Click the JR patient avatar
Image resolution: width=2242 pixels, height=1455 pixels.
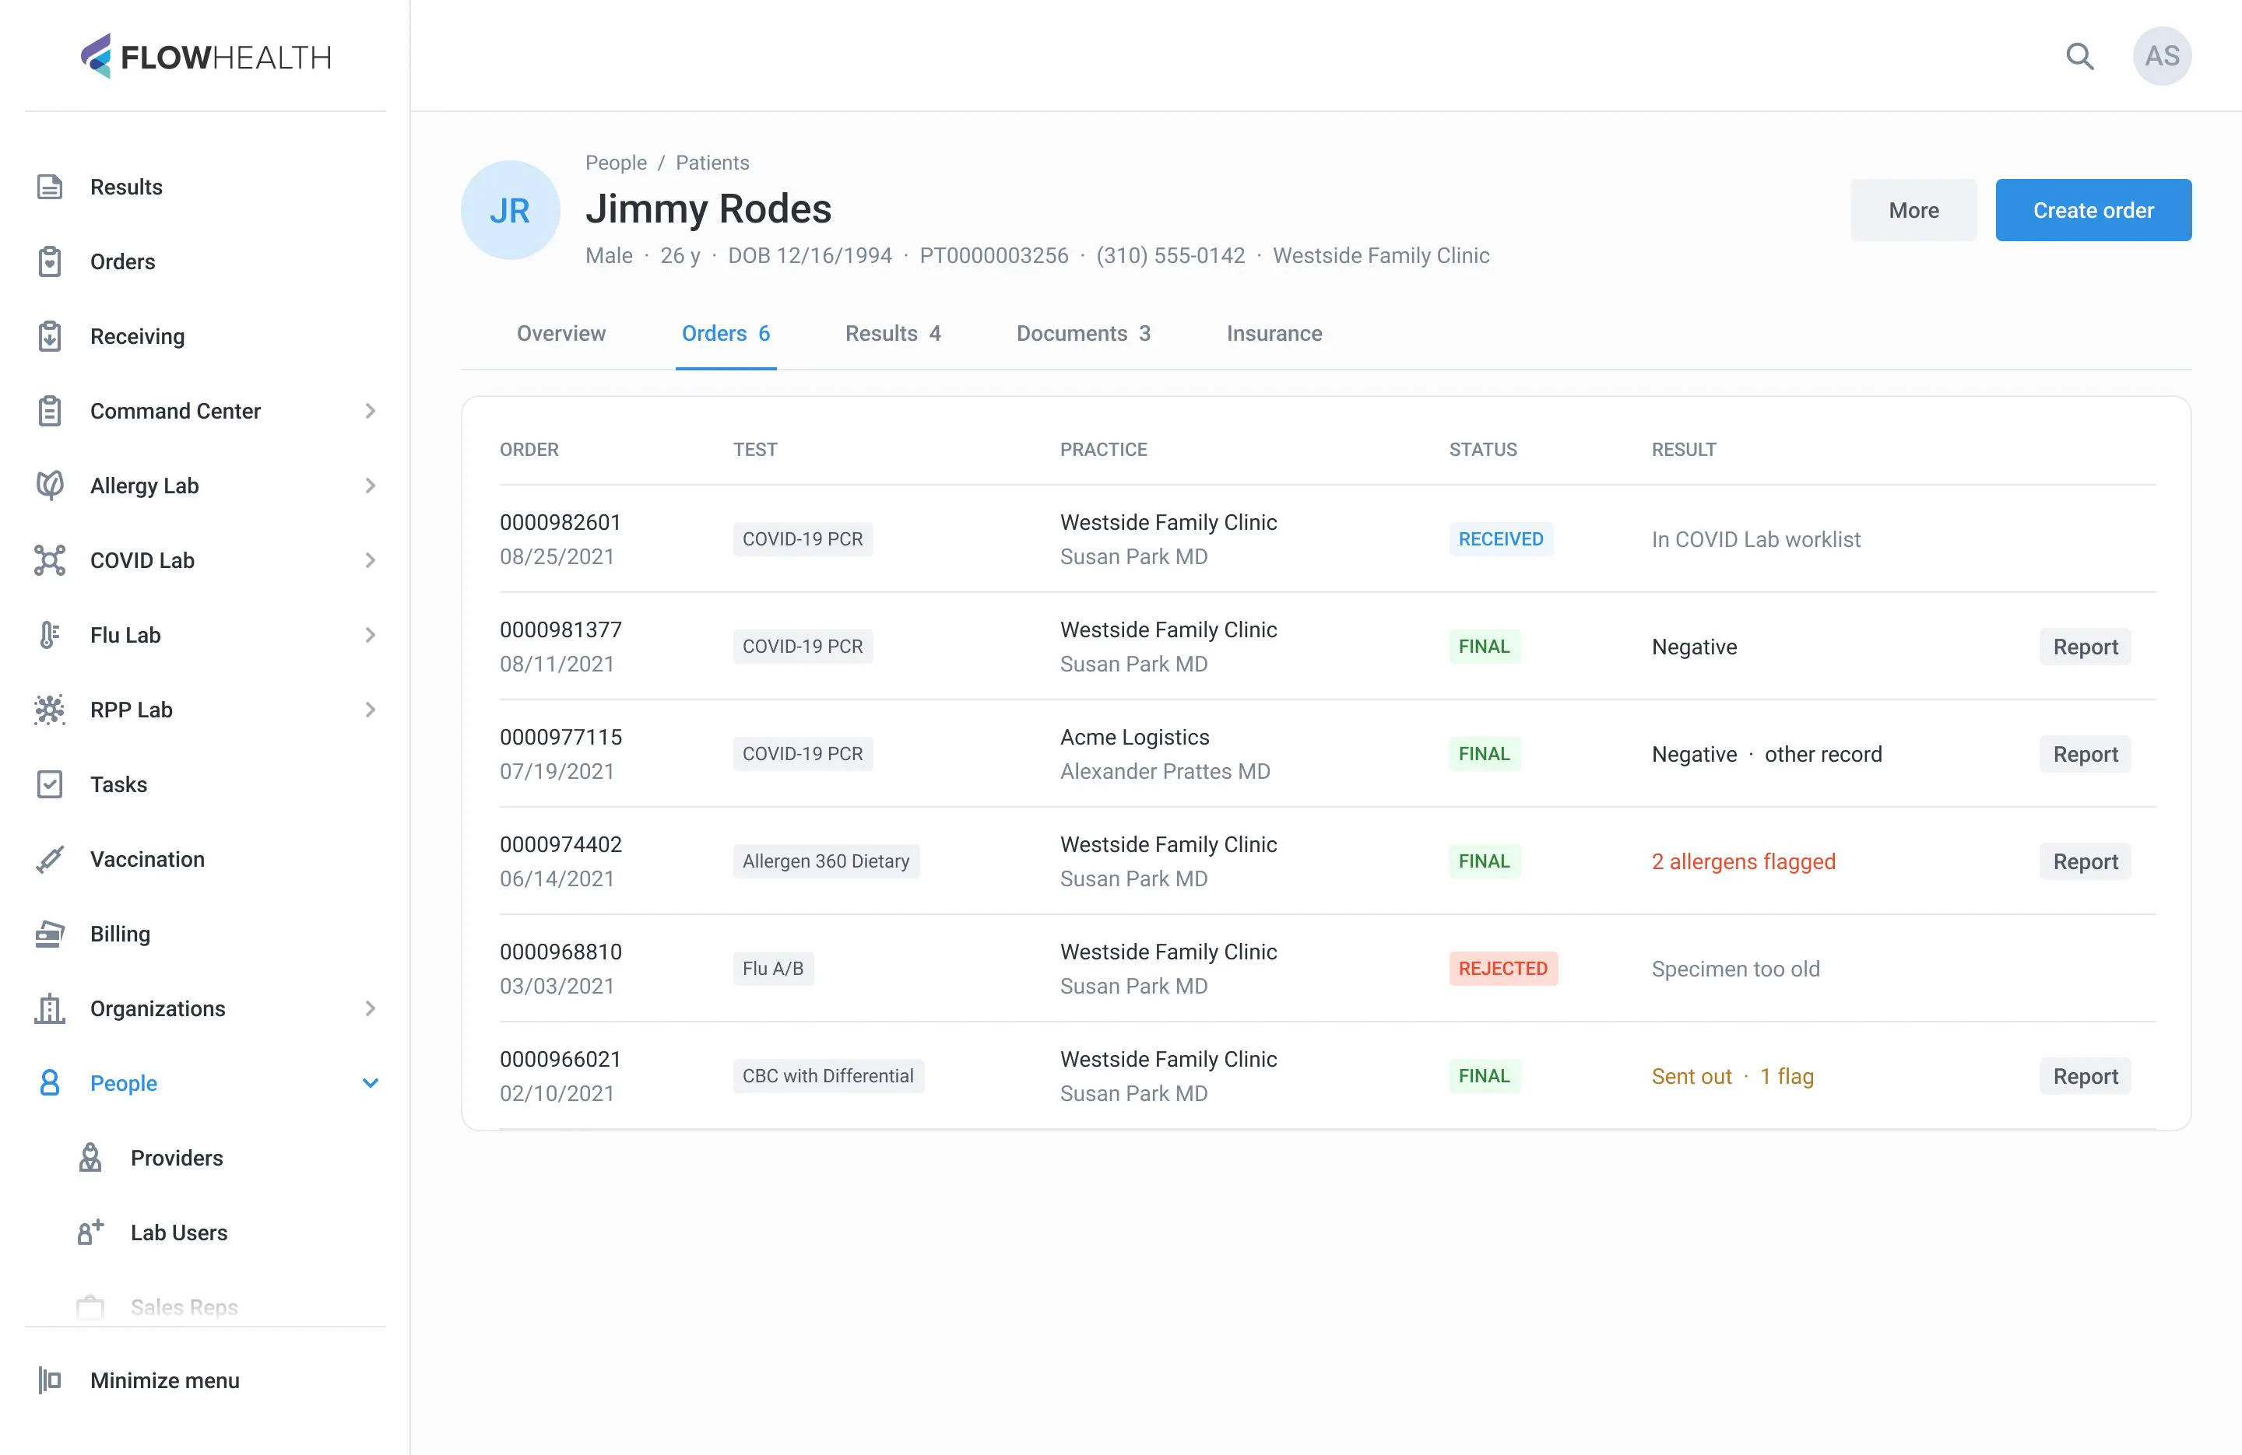[x=511, y=210]
